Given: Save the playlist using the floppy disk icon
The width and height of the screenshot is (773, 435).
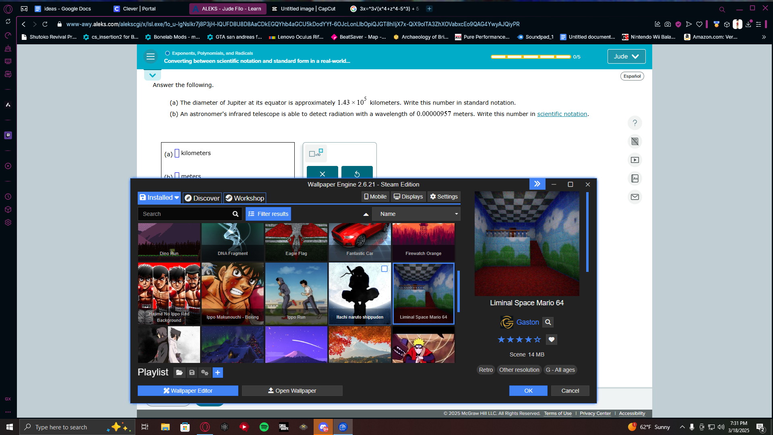Looking at the screenshot, I should [192, 373].
